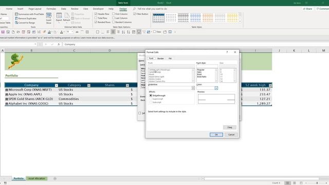Switch to the Asset Allocation sheet tab
This screenshot has width=329, height=185.
tap(36, 178)
